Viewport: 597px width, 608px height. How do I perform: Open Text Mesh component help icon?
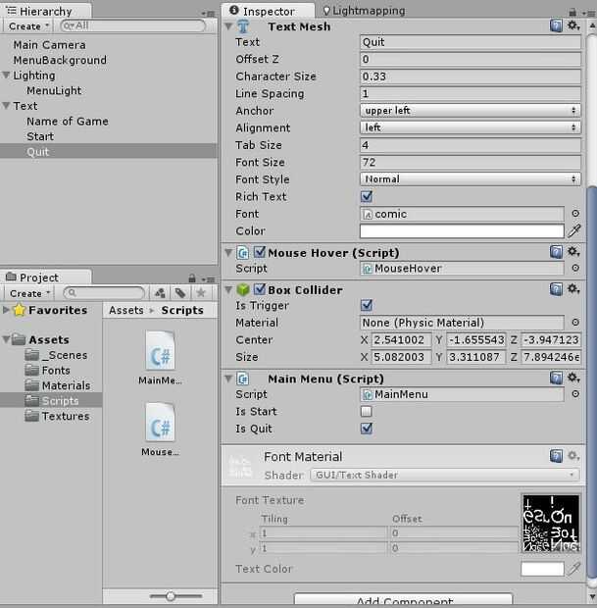(556, 25)
